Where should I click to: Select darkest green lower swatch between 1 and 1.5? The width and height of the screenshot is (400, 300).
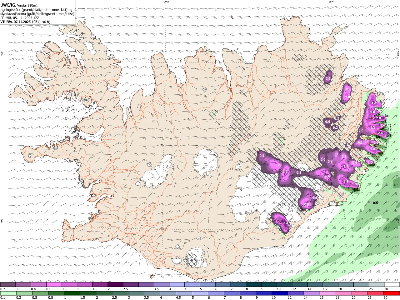(72, 293)
